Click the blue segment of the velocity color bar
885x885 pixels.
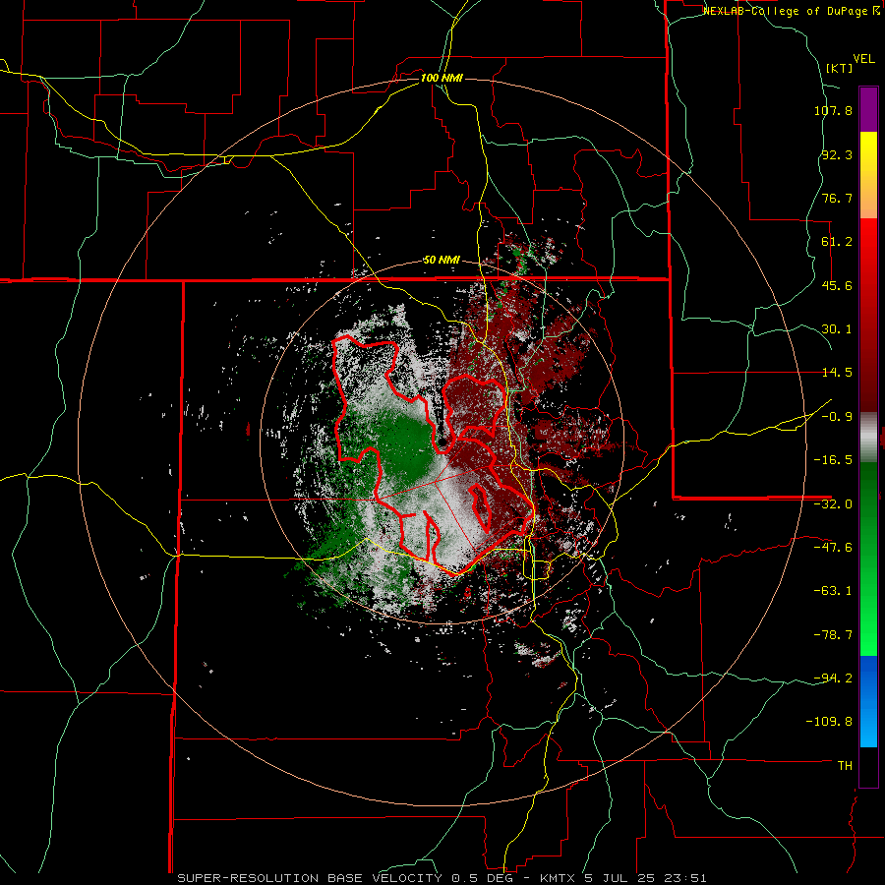(868, 701)
